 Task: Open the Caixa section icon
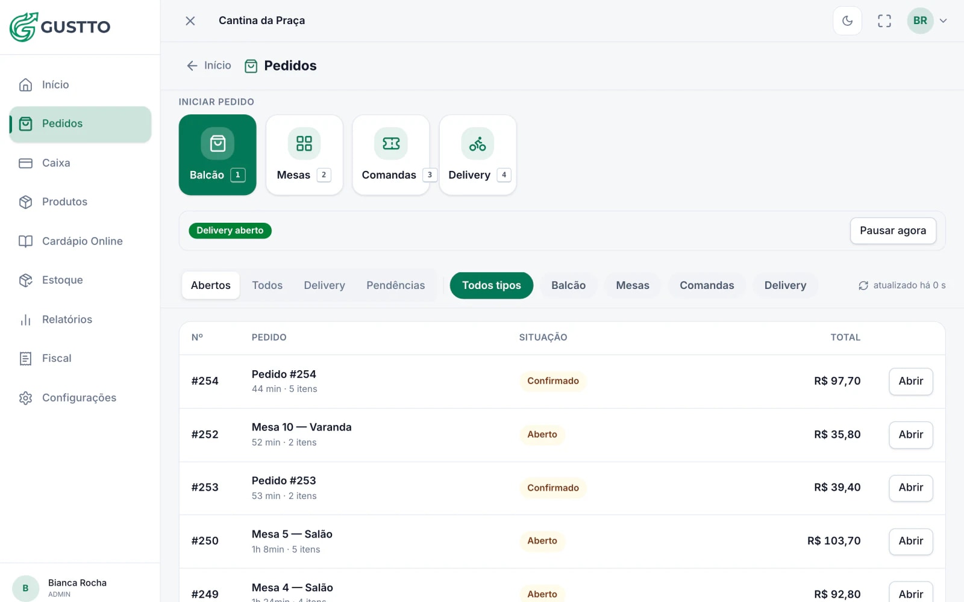[25, 163]
